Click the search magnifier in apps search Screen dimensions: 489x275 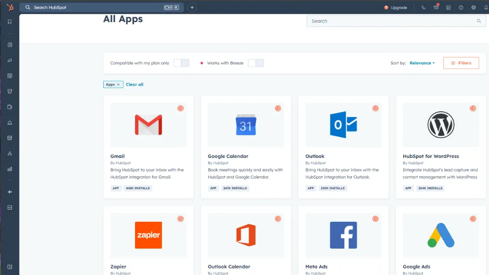coord(479,21)
